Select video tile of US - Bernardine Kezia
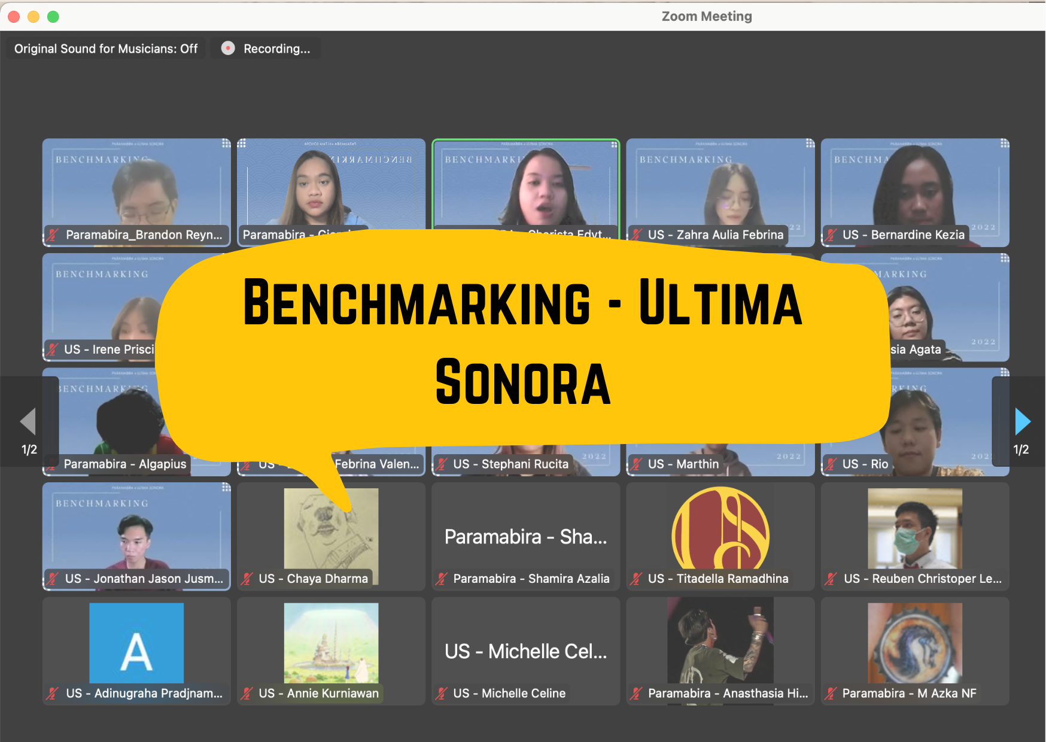The height and width of the screenshot is (742, 1046). pyautogui.click(x=915, y=192)
